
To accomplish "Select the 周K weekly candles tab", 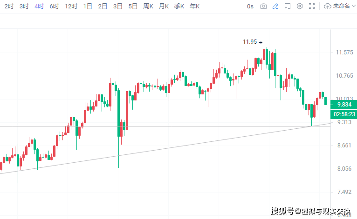I will coord(148,7).
